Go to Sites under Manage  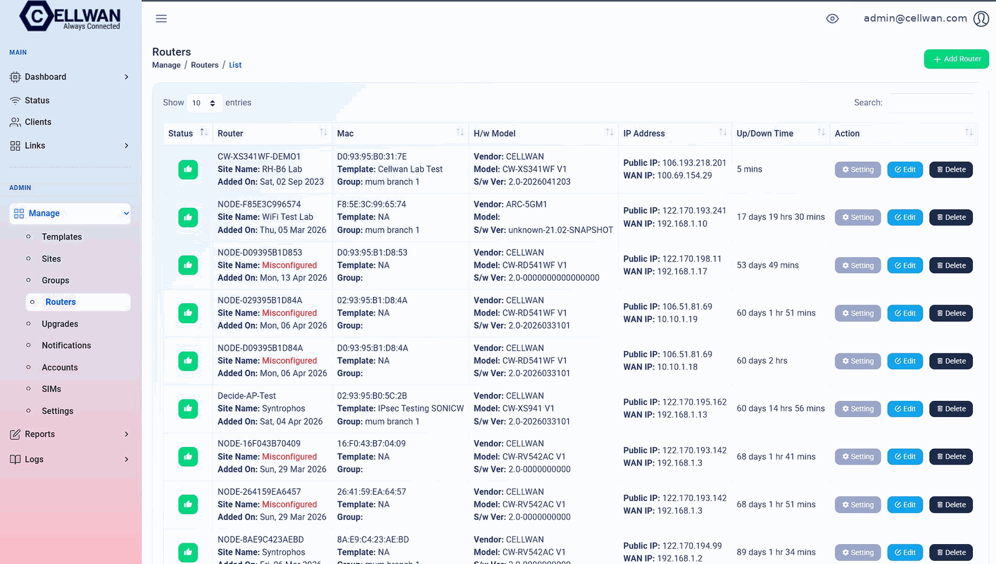[x=51, y=259]
